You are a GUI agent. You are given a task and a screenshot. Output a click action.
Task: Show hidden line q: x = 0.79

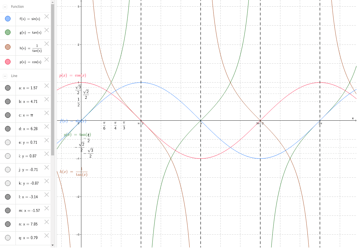tap(8, 238)
